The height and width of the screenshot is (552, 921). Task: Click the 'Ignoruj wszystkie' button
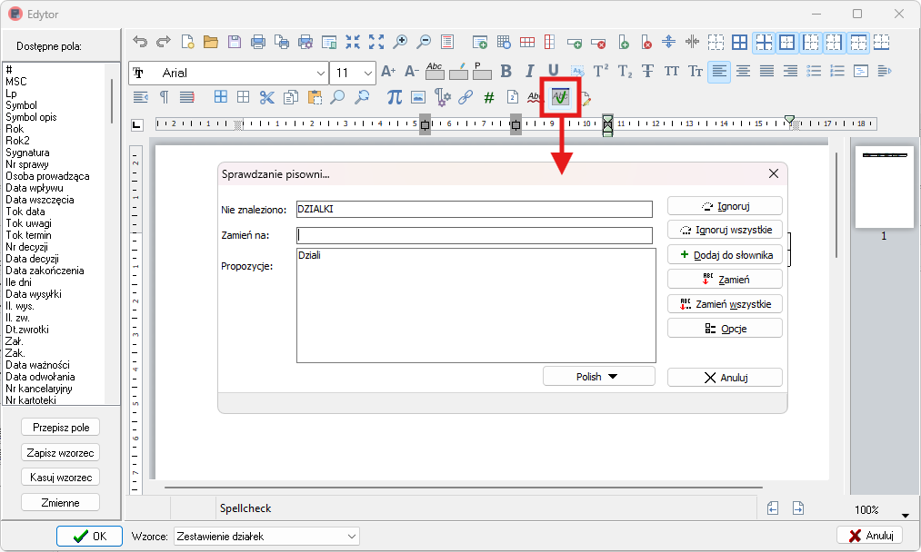725,231
